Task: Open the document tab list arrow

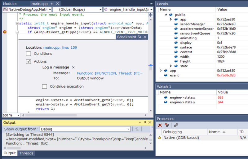Action: tap(151, 4)
